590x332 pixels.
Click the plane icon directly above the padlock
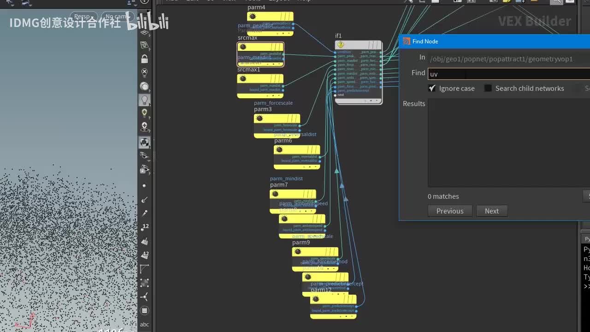coord(145,45)
